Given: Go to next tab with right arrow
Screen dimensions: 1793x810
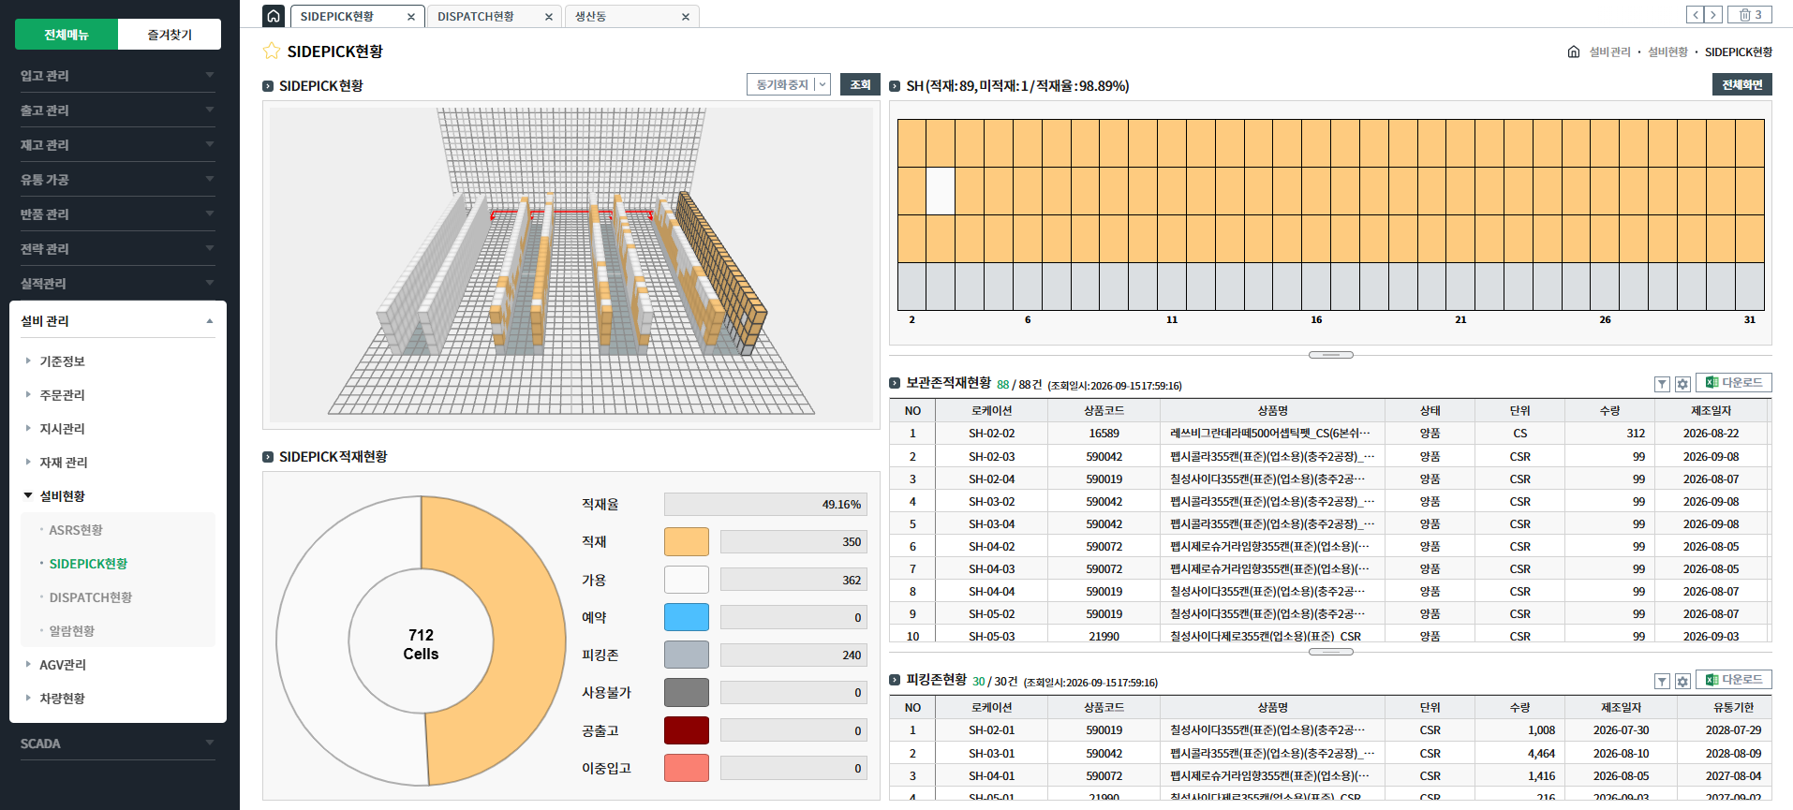Looking at the screenshot, I should click(1713, 14).
